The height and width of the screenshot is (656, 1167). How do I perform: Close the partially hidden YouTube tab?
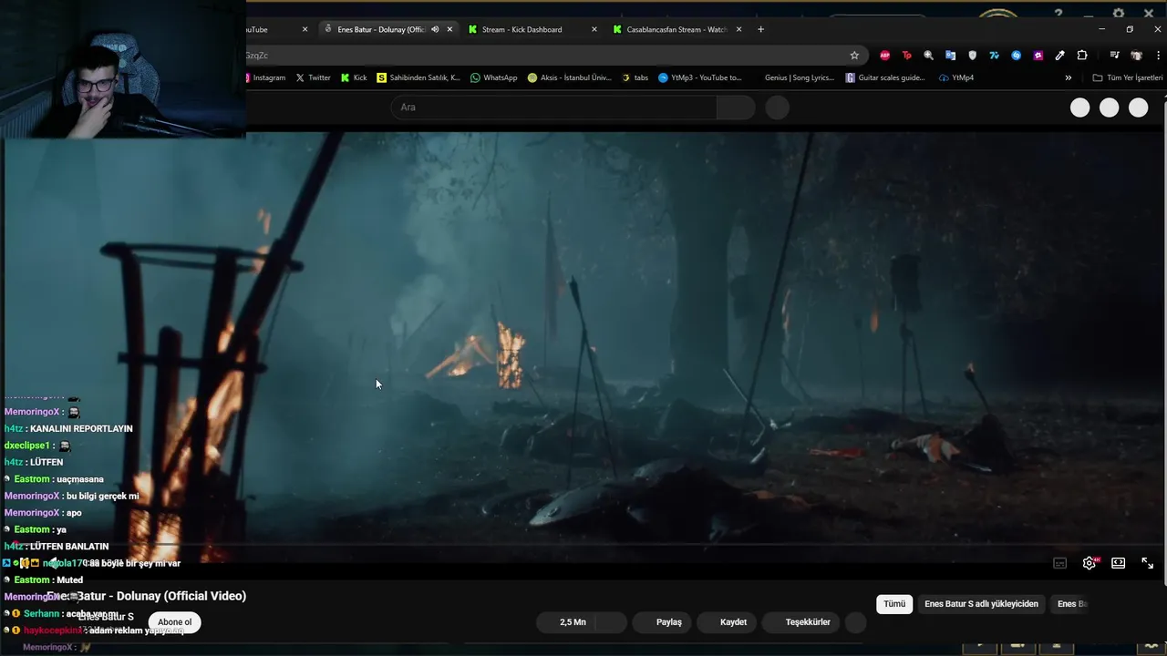click(305, 29)
